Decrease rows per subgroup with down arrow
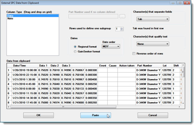Viewport: 196px width, 127px height. (x=122, y=30)
